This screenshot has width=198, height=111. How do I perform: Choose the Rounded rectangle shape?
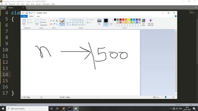tap(78, 20)
